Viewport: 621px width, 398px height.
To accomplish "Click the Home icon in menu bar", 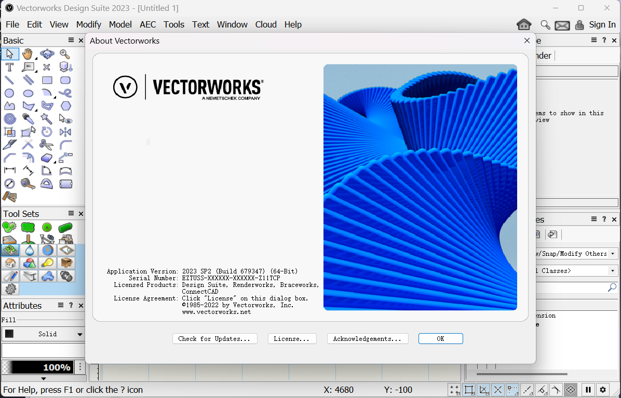I will [524, 24].
